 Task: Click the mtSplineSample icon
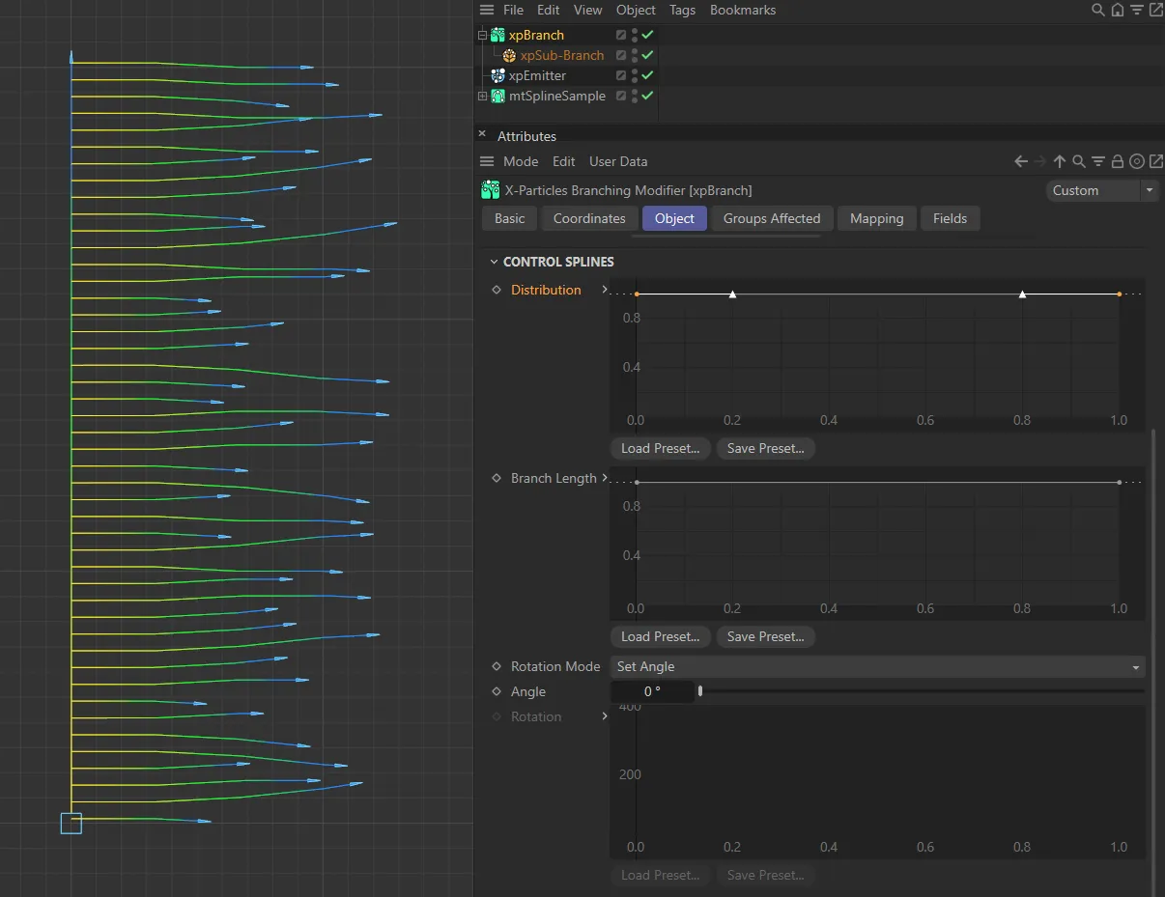tap(497, 96)
